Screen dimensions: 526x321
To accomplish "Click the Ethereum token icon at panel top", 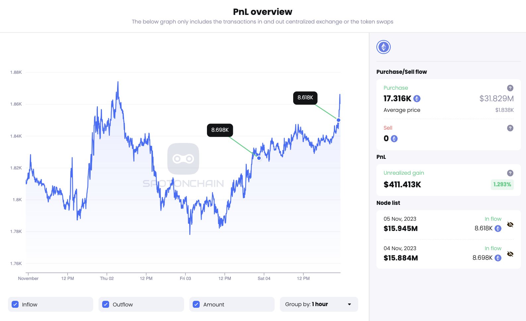I will click(383, 47).
